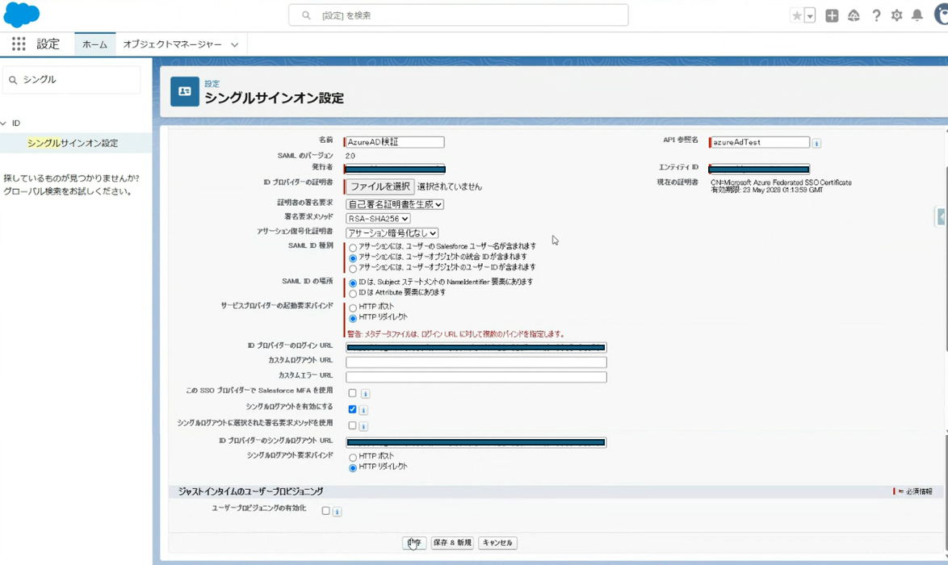Open the help question mark icon
This screenshot has height=565, width=948.
(x=876, y=15)
